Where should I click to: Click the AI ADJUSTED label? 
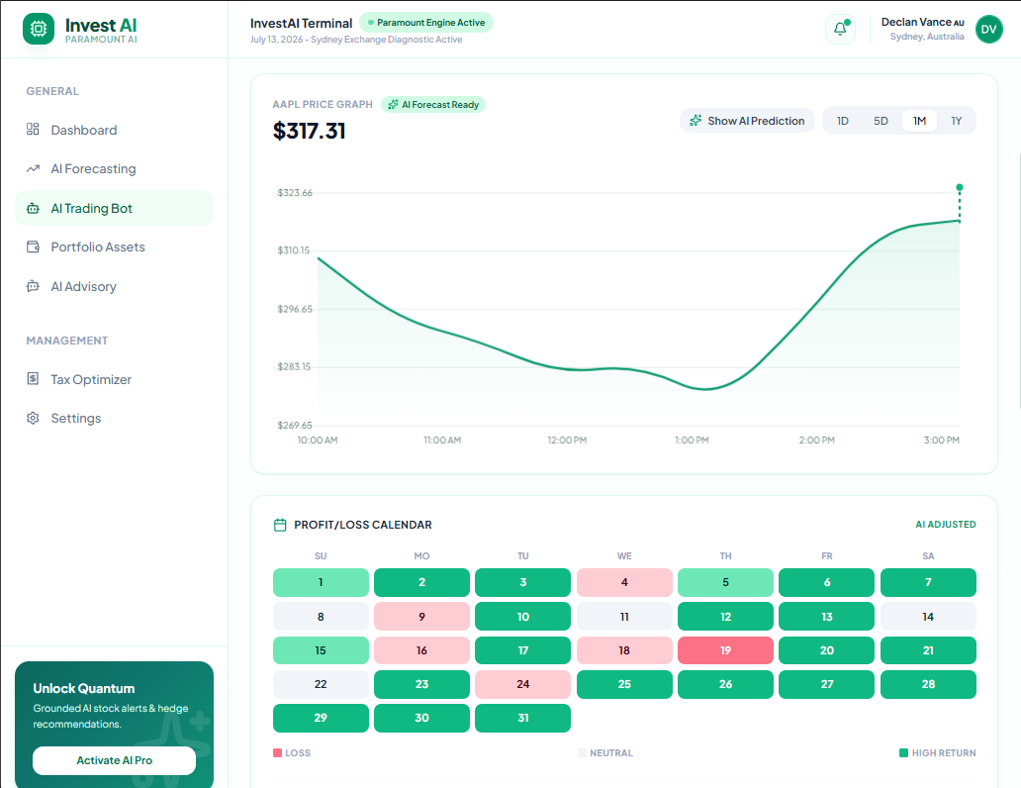(946, 525)
